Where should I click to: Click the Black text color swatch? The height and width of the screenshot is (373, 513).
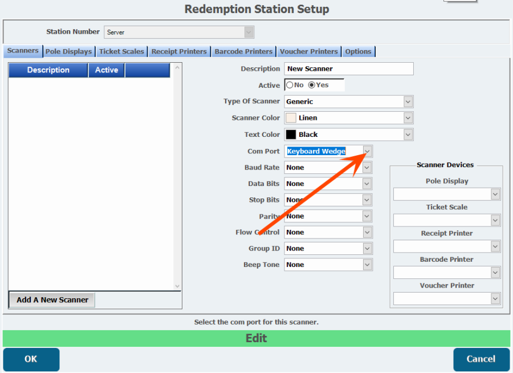[291, 135]
